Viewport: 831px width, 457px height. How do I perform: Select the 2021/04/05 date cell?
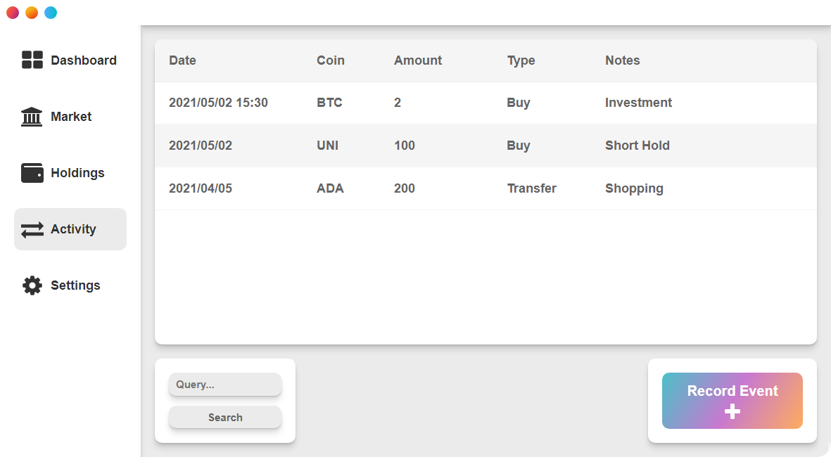pos(201,188)
